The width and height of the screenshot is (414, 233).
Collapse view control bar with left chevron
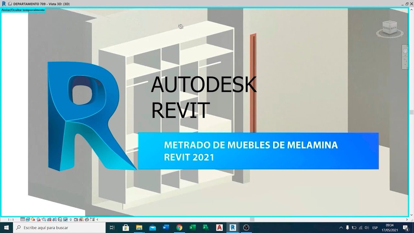[97, 219]
